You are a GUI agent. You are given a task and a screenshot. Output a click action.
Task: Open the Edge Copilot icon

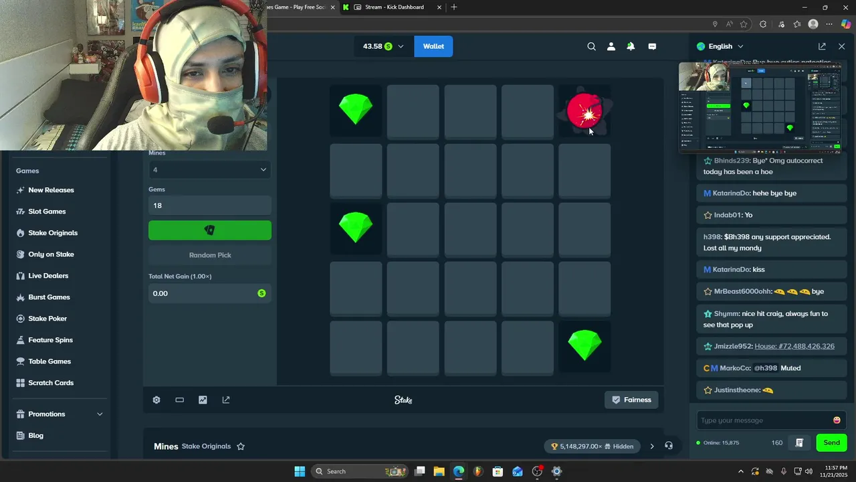point(846,24)
